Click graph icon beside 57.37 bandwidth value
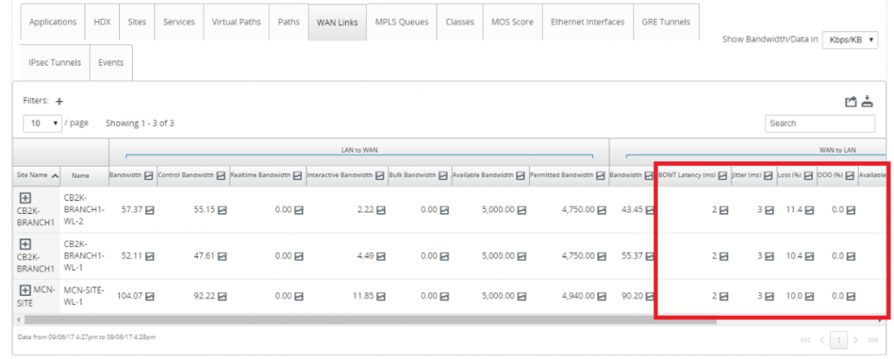 [150, 210]
